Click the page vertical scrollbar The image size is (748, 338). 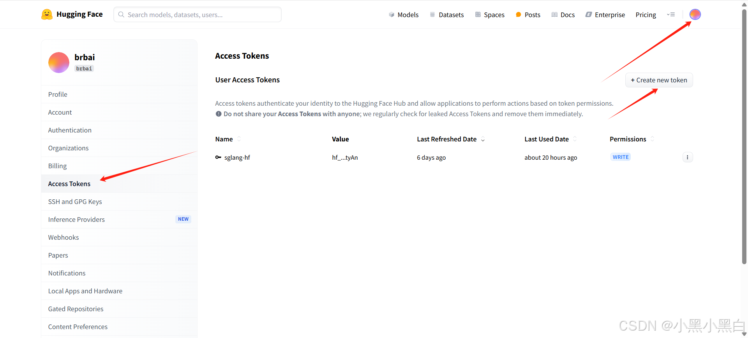(744, 136)
